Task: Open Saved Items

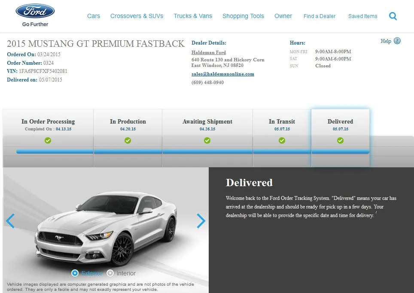Action: (362, 16)
